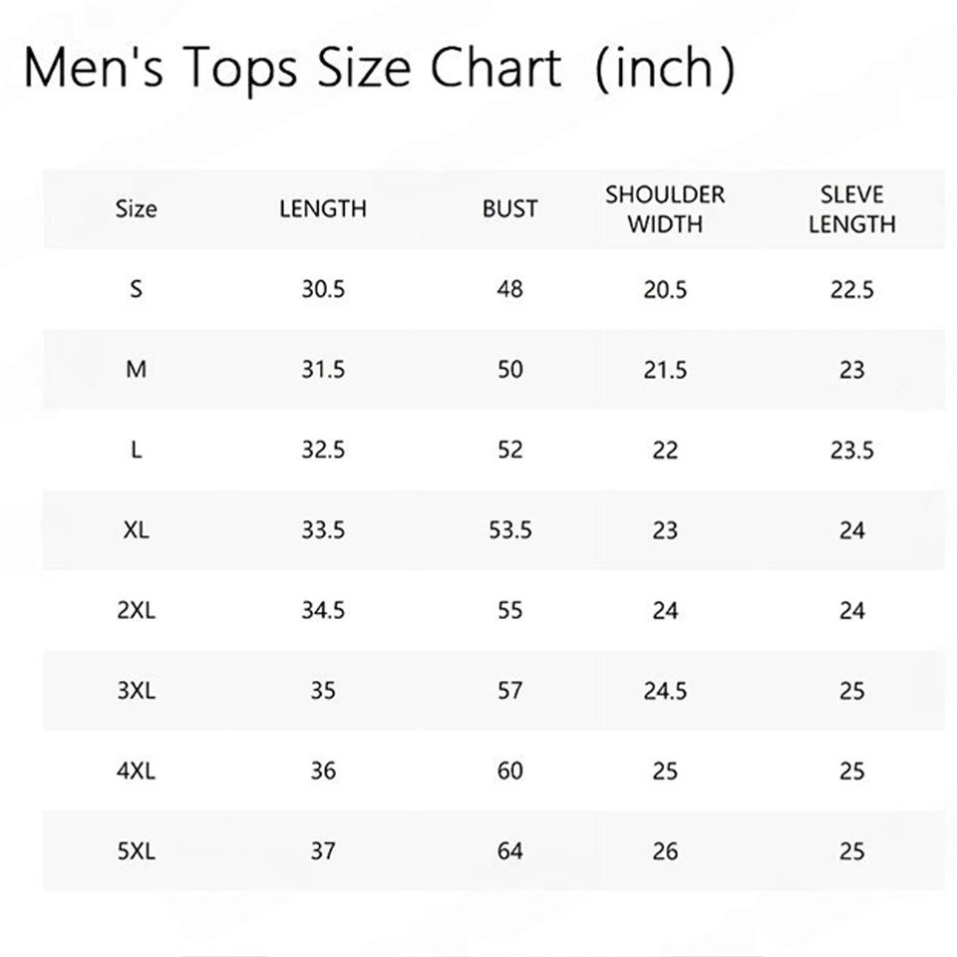Image resolution: width=957 pixels, height=957 pixels.
Task: Select the Size column header
Action: (137, 209)
